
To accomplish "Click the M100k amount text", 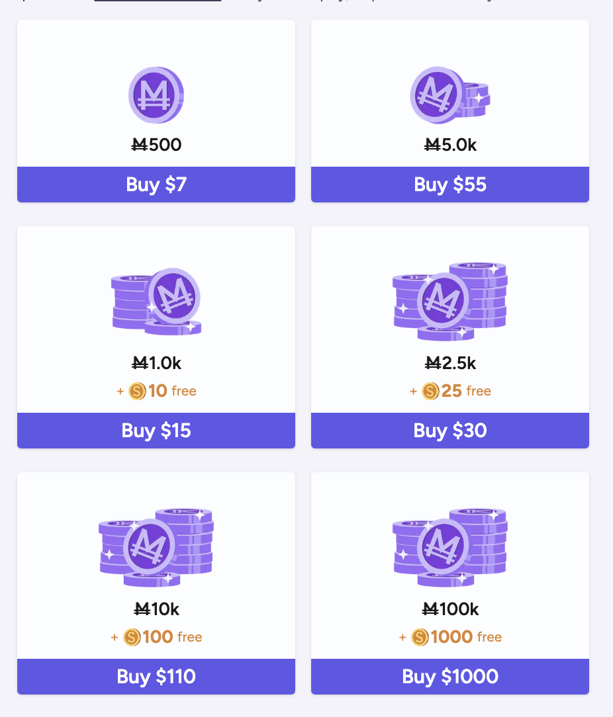I will point(450,610).
